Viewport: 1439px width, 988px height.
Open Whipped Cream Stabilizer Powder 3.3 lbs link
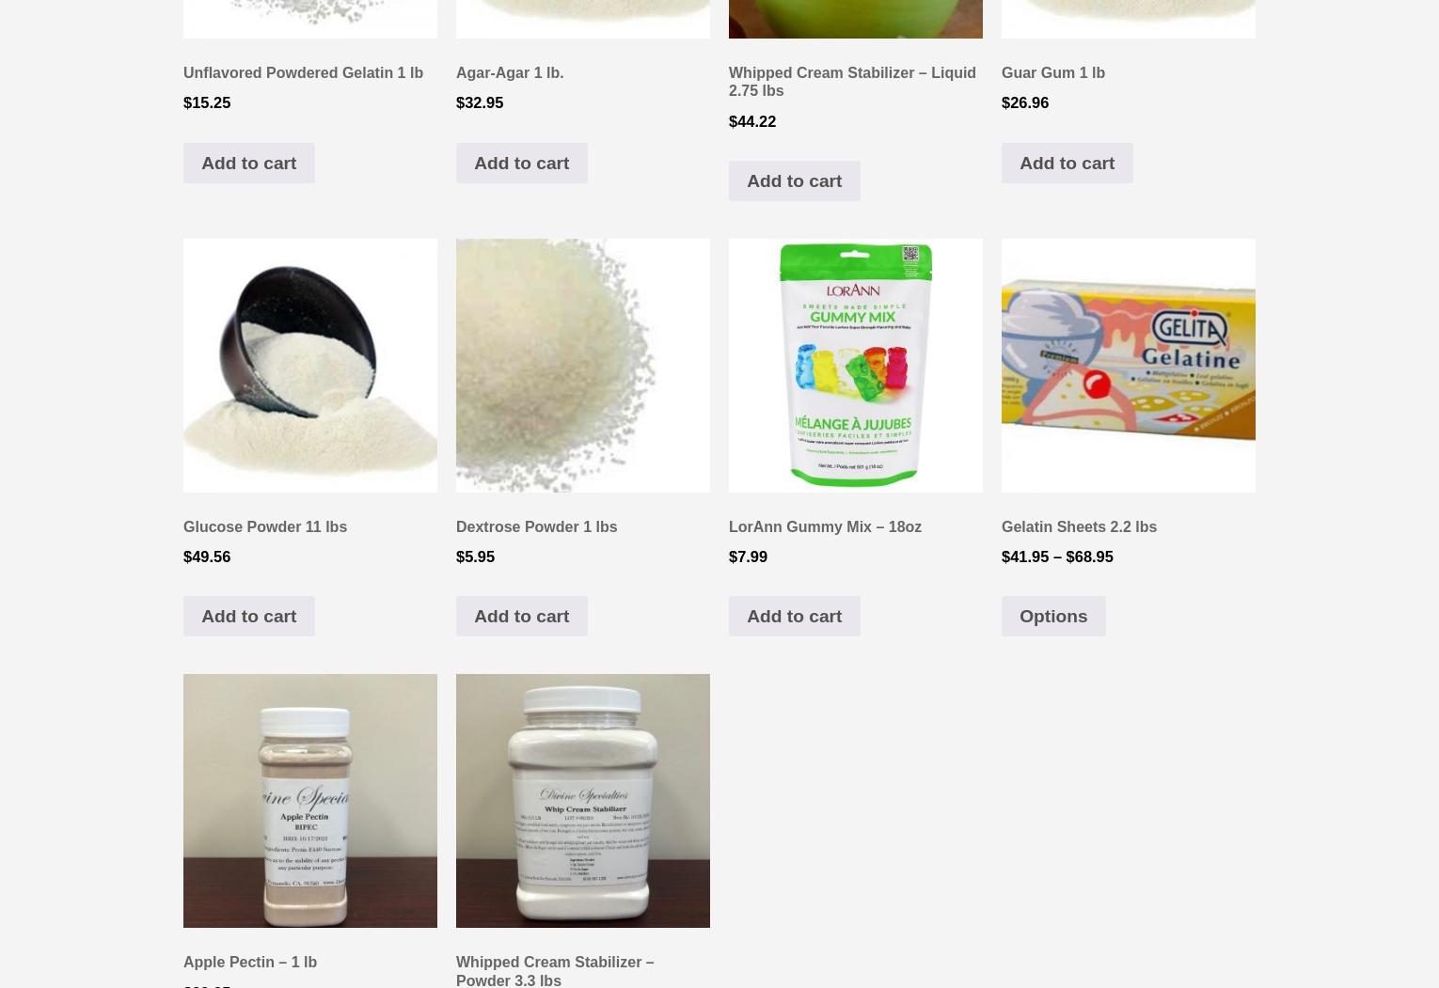coord(555,970)
